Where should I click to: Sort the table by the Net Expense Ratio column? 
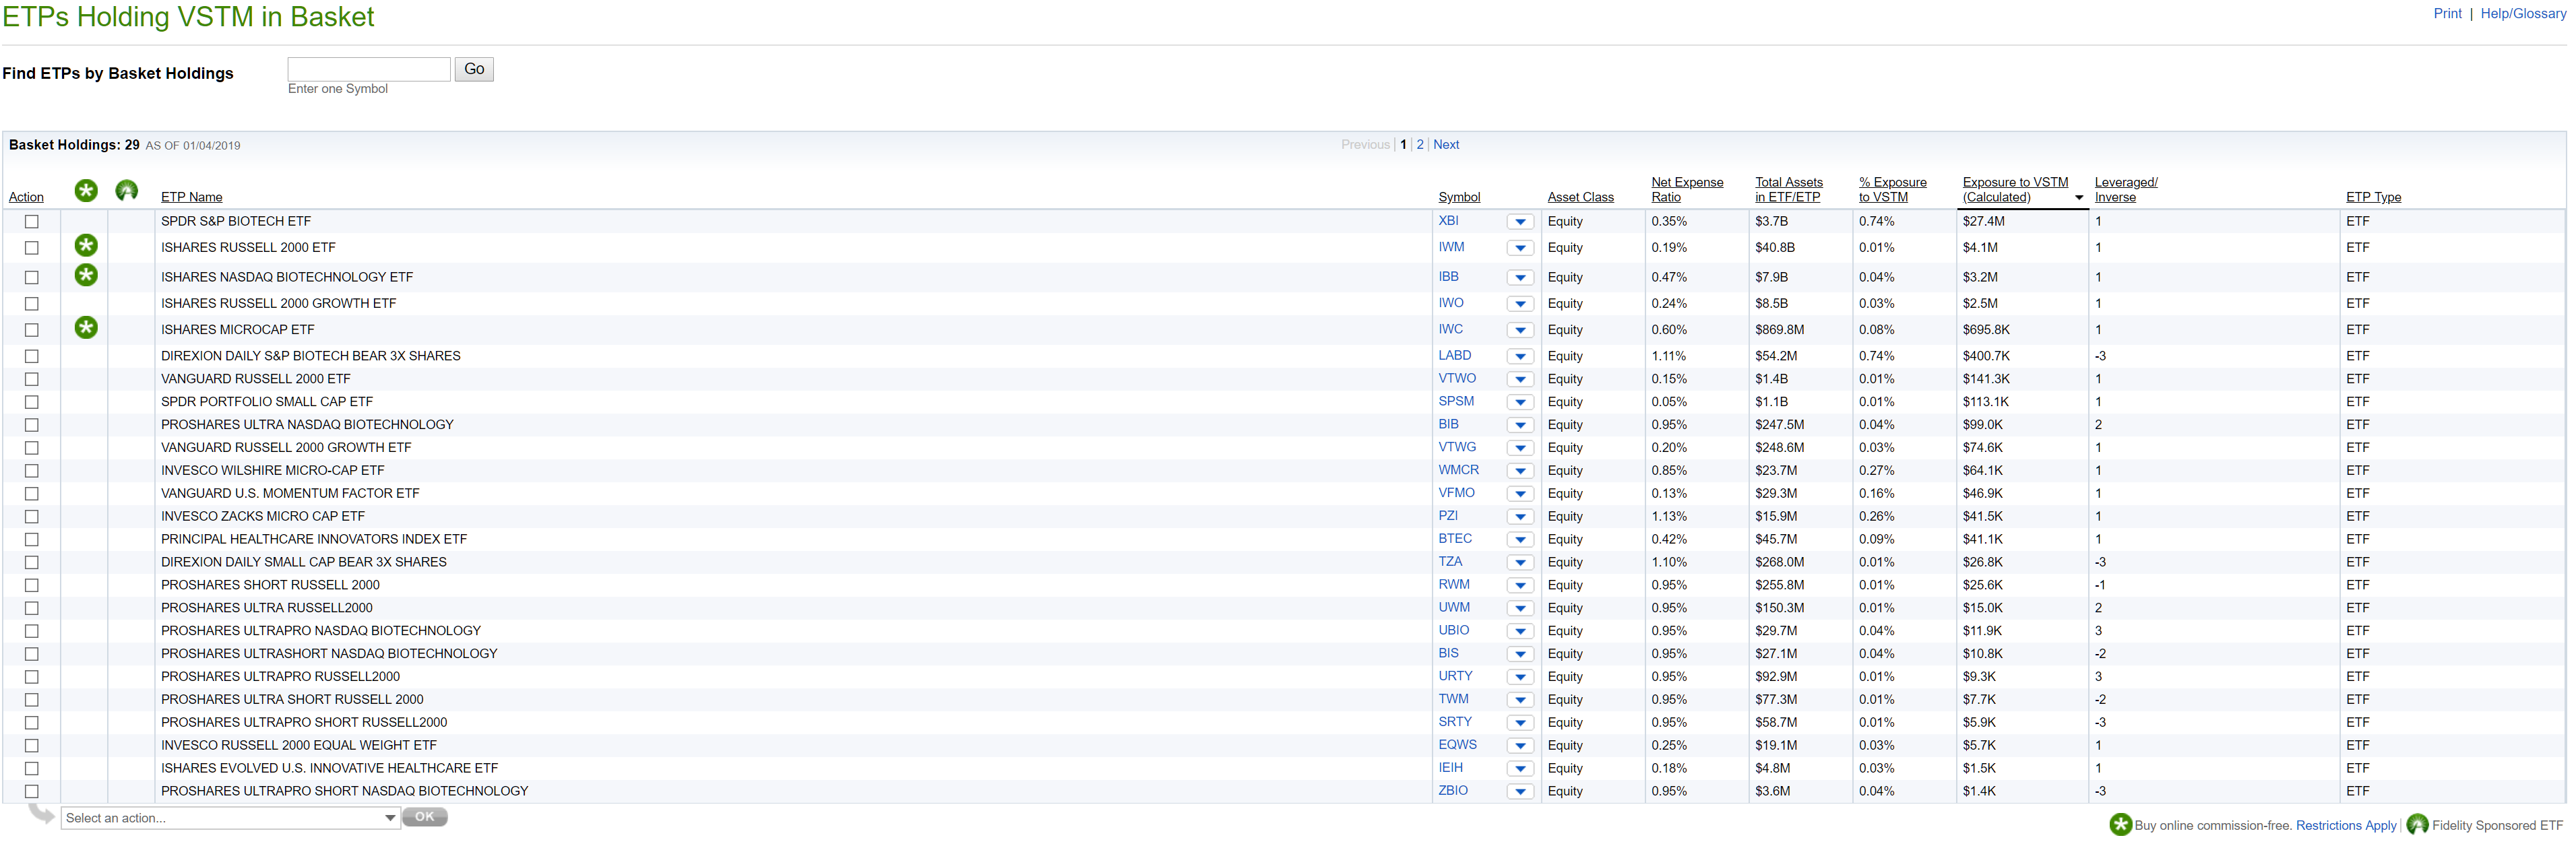coord(1687,189)
